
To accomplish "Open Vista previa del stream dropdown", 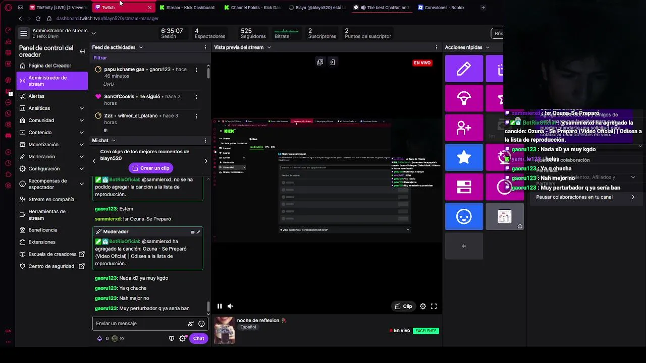I will pyautogui.click(x=269, y=47).
